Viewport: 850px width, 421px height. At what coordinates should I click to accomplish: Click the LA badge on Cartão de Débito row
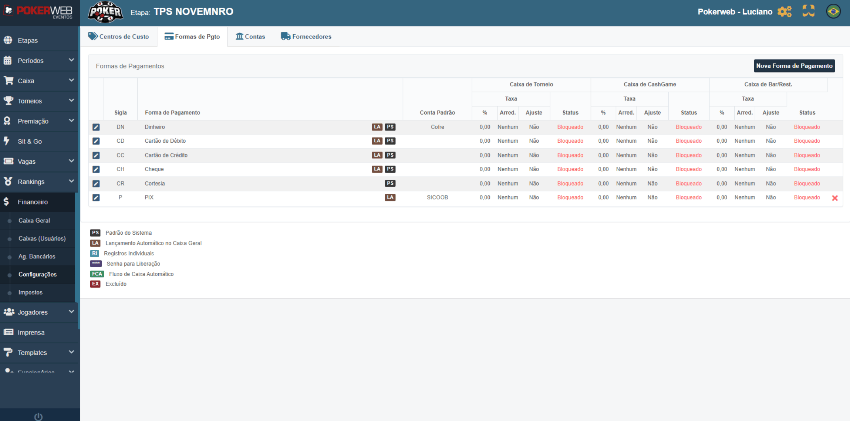coord(377,141)
